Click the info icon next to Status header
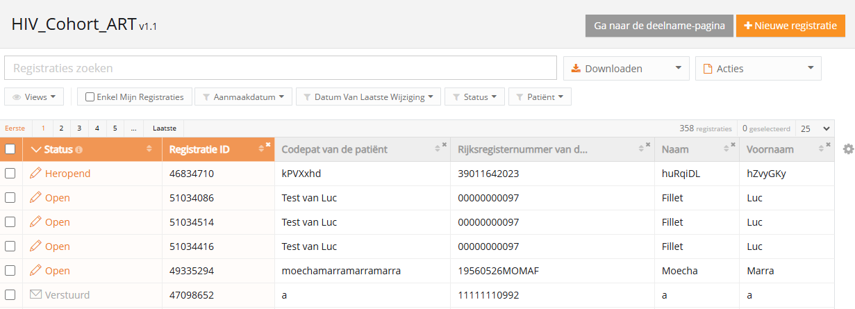The image size is (855, 309). [x=78, y=150]
